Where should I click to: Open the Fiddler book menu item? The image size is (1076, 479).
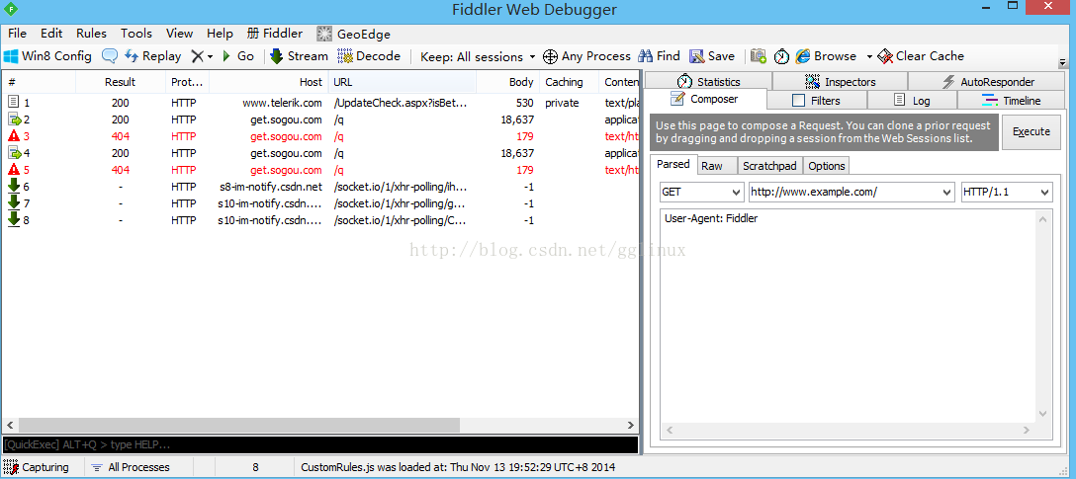[275, 34]
